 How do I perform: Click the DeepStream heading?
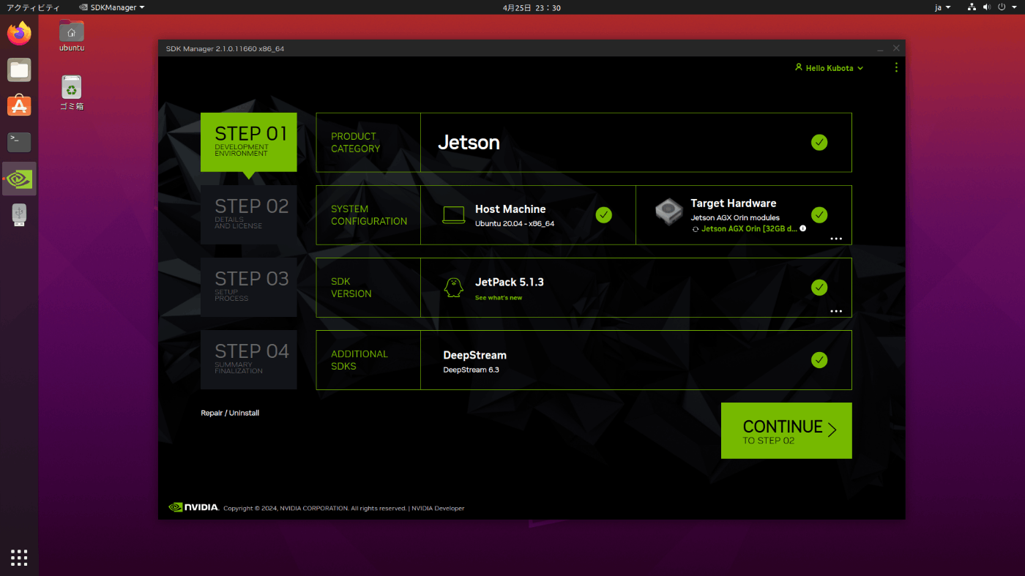474,355
